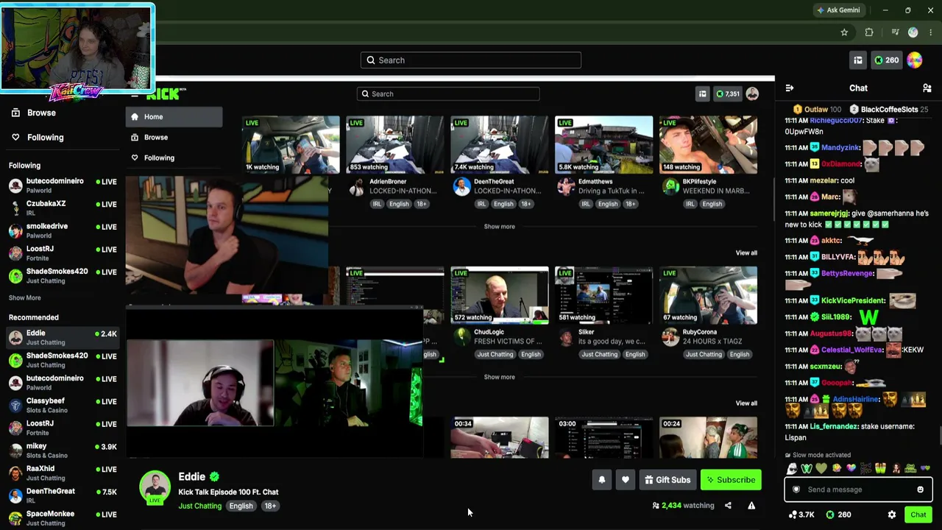
Task: Select Following in the inner stream's Kick menu
Action: point(174,158)
